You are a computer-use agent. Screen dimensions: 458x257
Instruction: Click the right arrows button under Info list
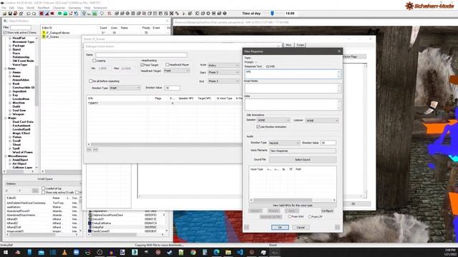point(95,149)
